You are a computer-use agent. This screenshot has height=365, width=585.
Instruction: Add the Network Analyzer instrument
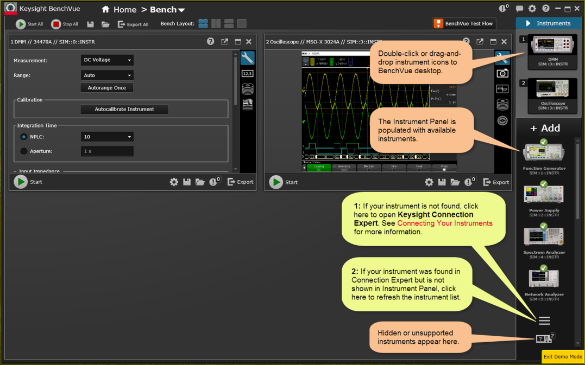pyautogui.click(x=544, y=283)
